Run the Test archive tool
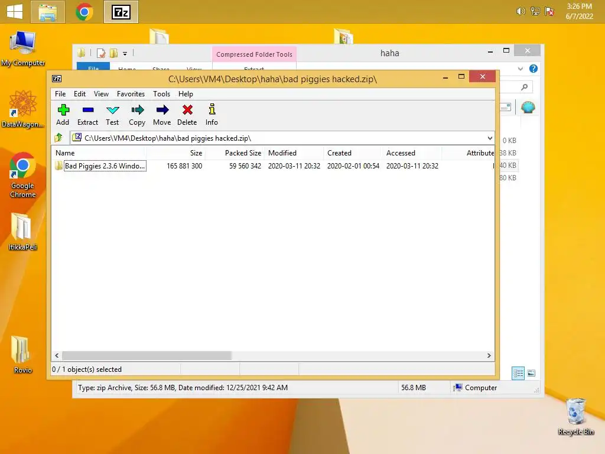 tap(112, 115)
